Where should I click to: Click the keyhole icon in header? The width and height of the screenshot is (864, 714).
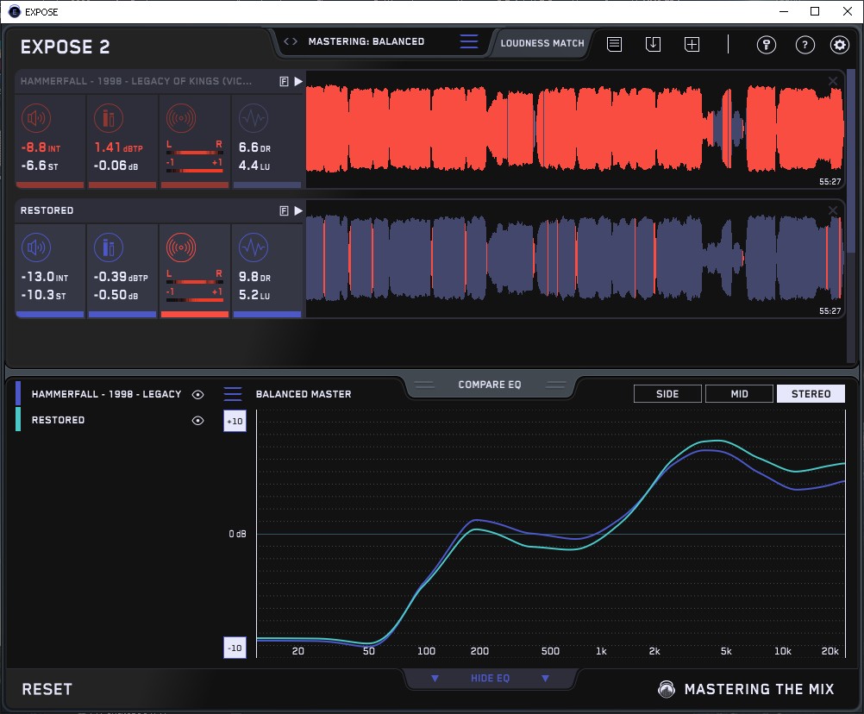(x=766, y=45)
